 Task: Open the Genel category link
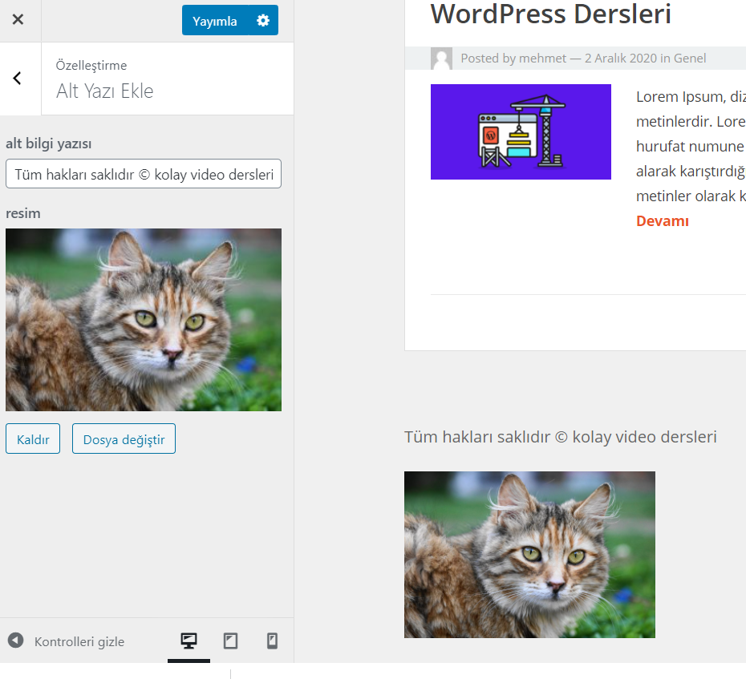point(690,59)
